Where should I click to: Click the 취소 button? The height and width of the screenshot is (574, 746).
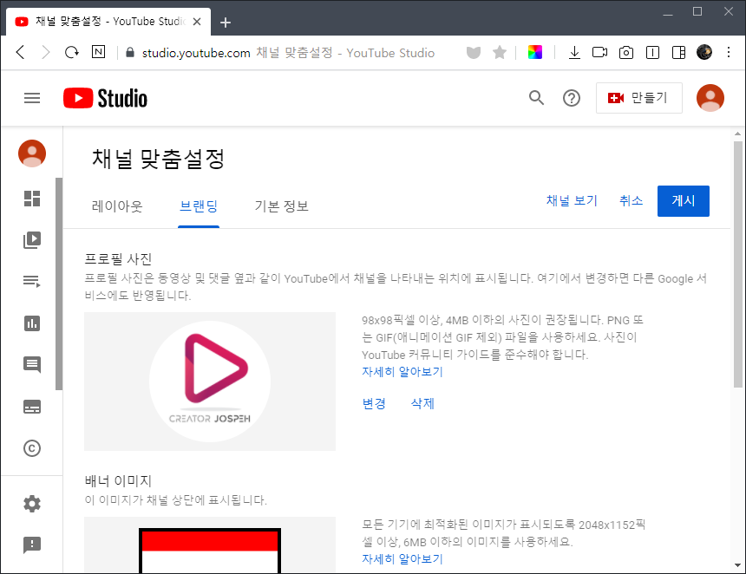click(631, 200)
